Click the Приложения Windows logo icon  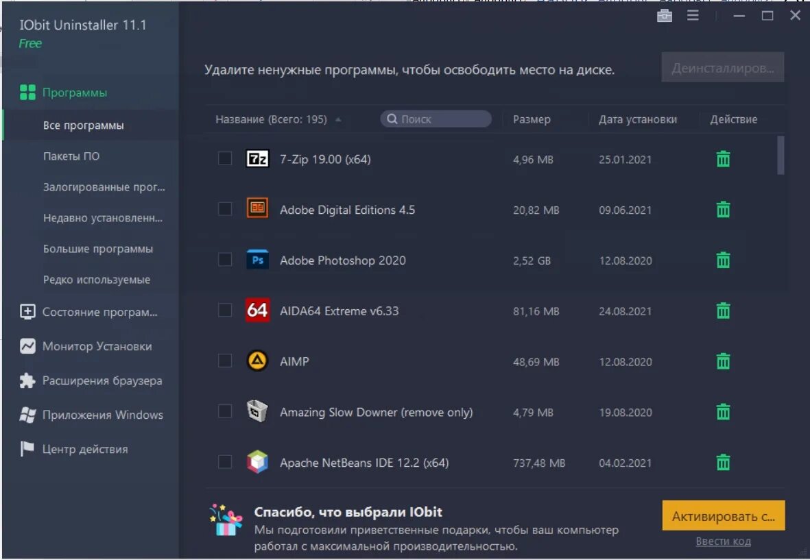coord(27,415)
